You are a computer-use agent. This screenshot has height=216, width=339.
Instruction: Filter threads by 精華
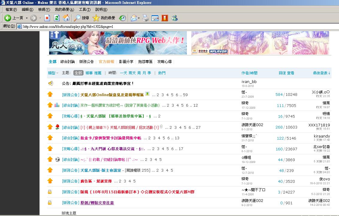[89, 73]
